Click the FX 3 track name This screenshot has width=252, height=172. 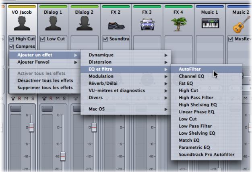point(147,12)
